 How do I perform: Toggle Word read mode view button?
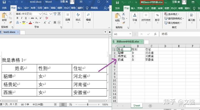[x=55, y=105]
